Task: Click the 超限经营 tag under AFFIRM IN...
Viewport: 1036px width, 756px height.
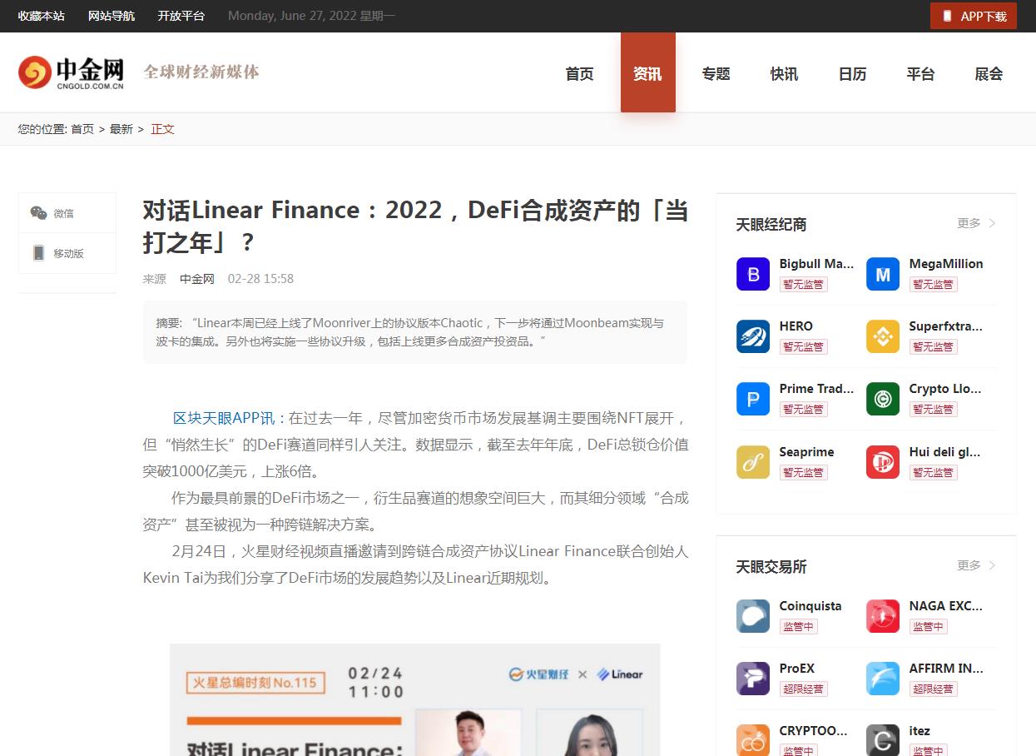Action: 934,689
